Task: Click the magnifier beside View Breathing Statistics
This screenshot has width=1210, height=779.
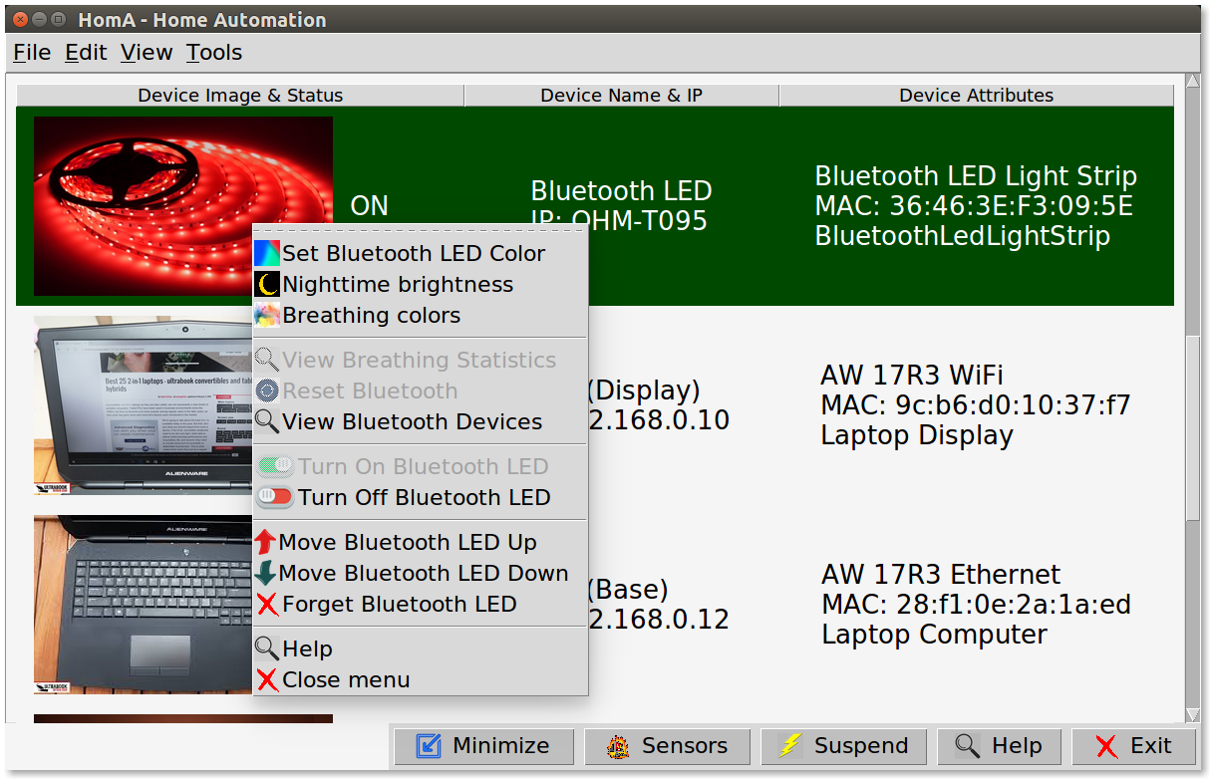Action: click(267, 360)
